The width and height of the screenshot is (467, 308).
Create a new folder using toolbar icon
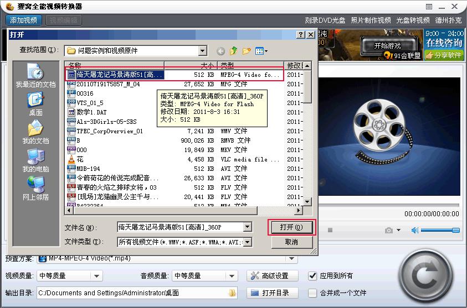pos(247,51)
